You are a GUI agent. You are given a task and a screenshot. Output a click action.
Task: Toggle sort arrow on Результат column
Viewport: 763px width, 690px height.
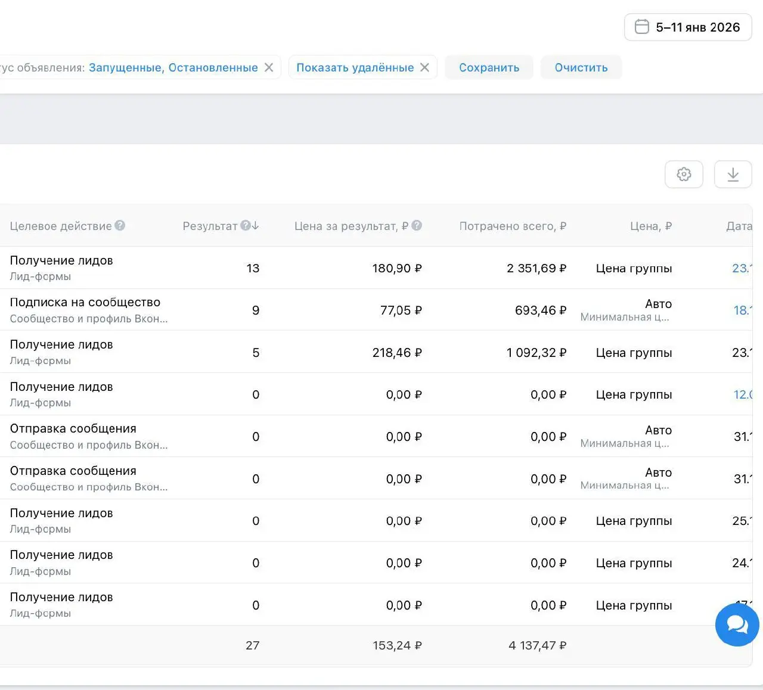[255, 226]
